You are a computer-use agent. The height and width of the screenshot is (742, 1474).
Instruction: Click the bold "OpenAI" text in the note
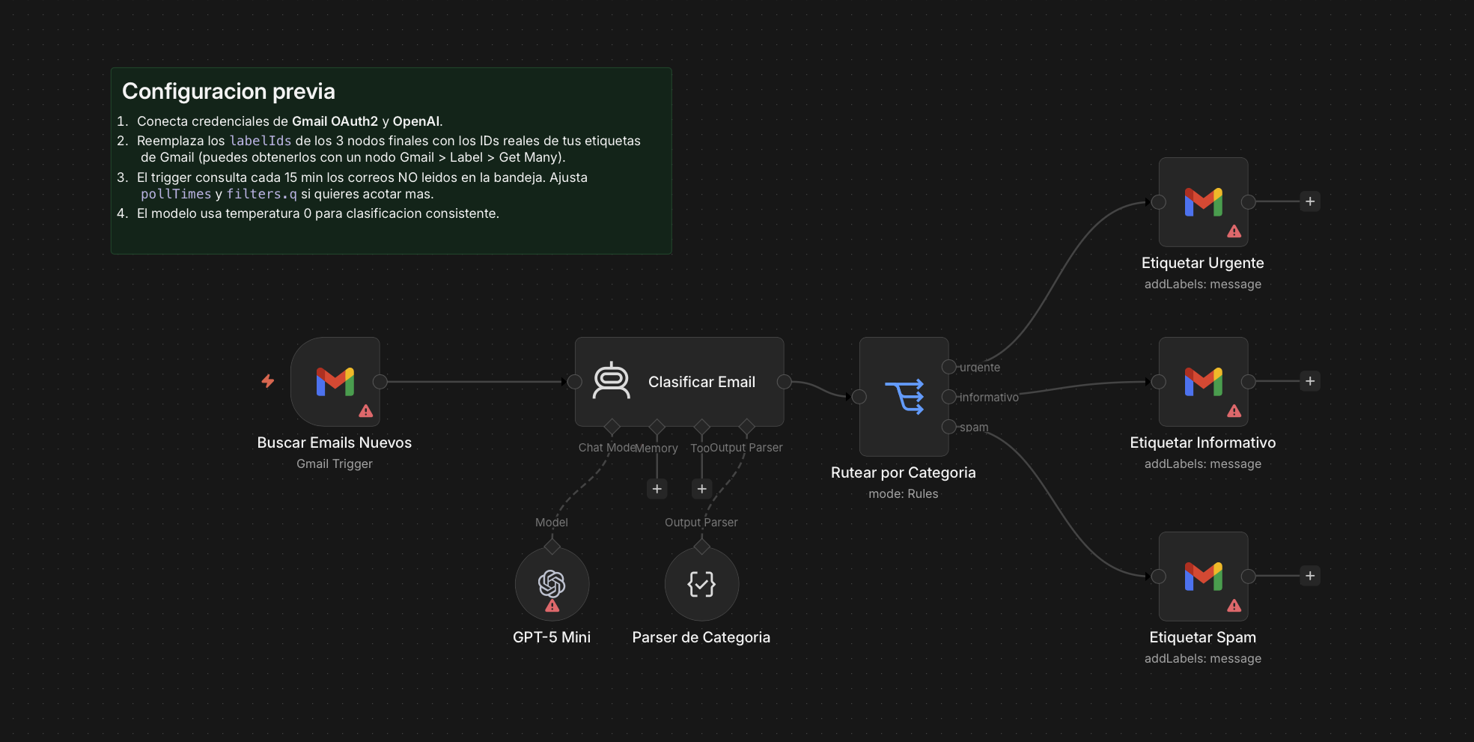click(416, 121)
